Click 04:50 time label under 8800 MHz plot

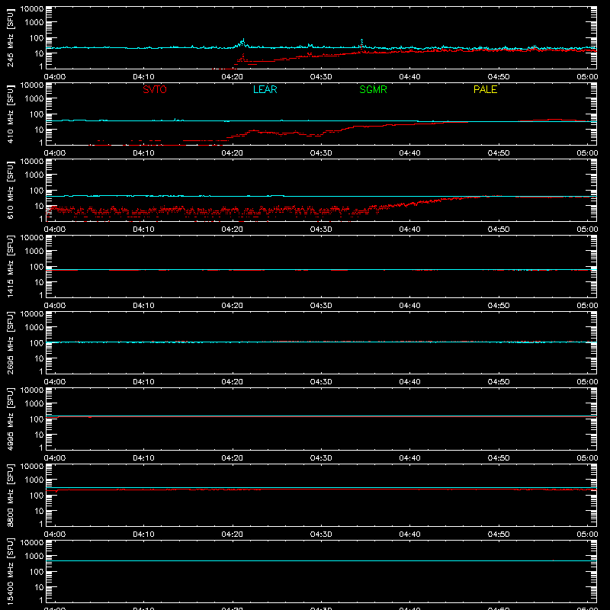pyautogui.click(x=499, y=535)
